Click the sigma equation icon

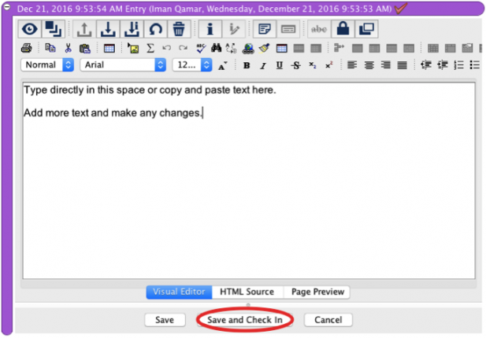(150, 48)
